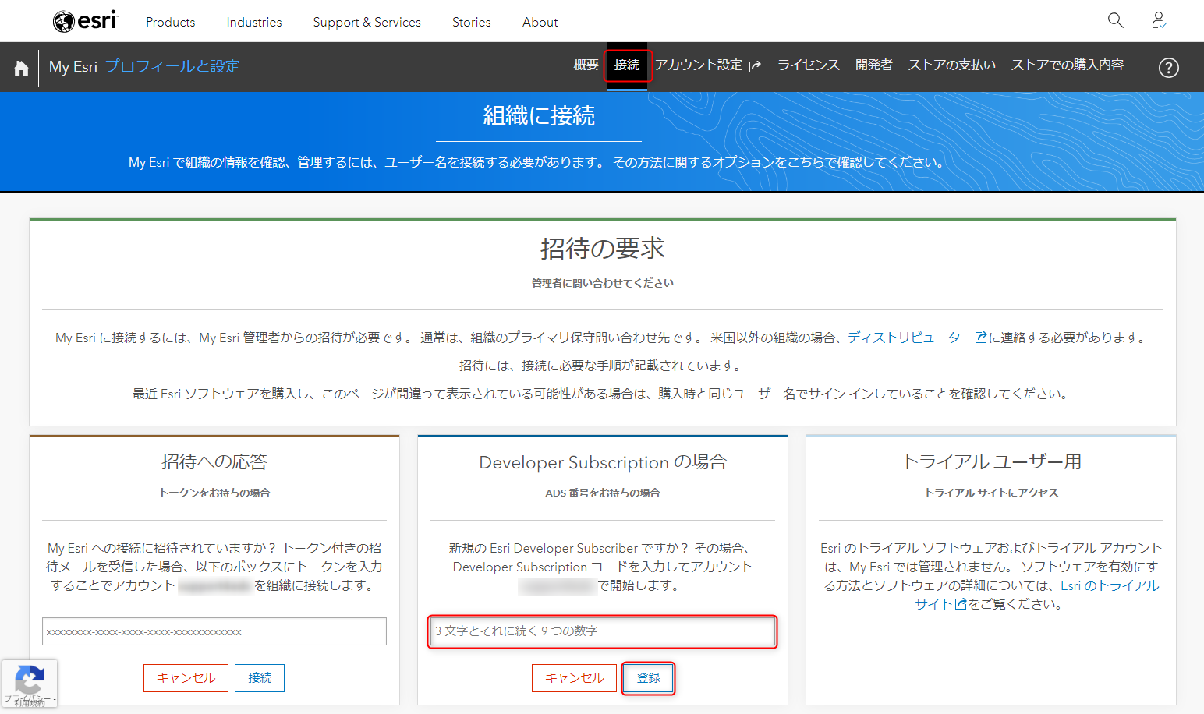The height and width of the screenshot is (714, 1204).
Task: Expand the Support & Services menu
Action: (367, 22)
